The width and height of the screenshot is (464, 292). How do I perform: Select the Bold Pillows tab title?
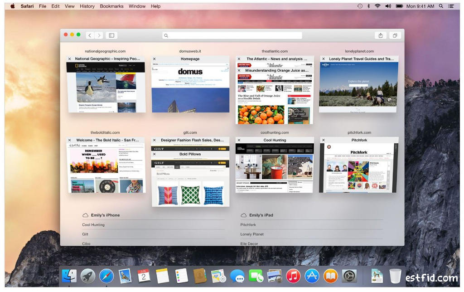click(190, 154)
